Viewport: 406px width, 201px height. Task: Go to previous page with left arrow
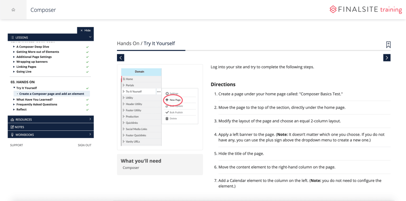(x=121, y=58)
